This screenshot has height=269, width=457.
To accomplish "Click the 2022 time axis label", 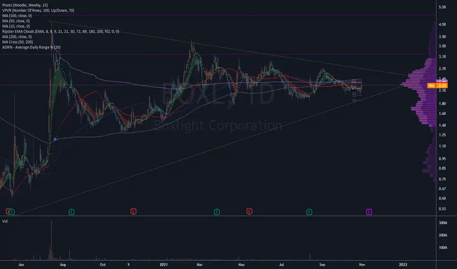I will pos(403,265).
